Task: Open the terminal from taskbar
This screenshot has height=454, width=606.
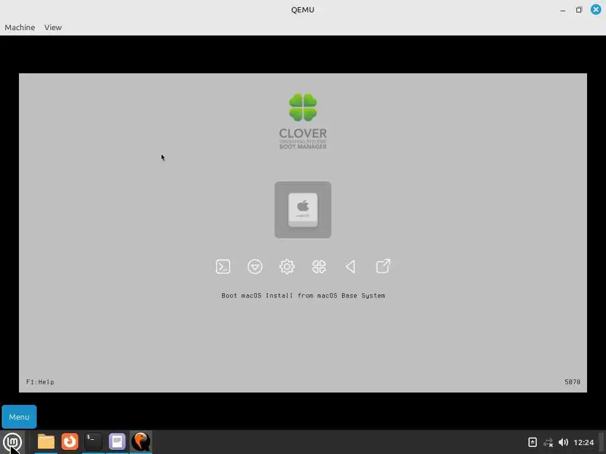Action: click(93, 442)
